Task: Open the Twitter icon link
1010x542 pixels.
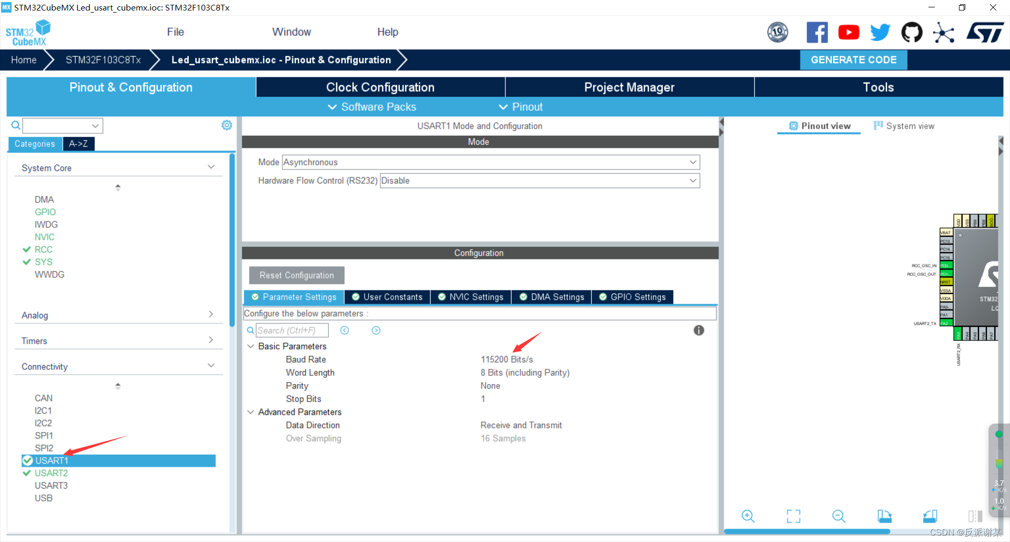Action: click(880, 32)
